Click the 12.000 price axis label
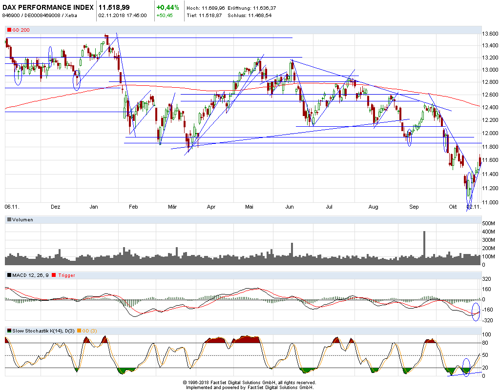500x390 pixels. point(490,133)
